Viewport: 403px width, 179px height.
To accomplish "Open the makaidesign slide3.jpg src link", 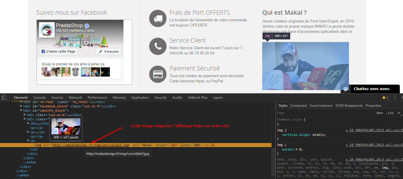I will pos(91,145).
